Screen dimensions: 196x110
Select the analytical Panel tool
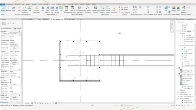(x=14, y=9)
